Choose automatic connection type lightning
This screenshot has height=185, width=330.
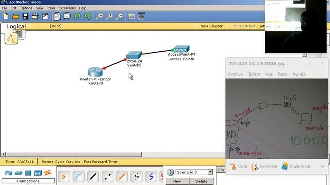click(x=64, y=177)
